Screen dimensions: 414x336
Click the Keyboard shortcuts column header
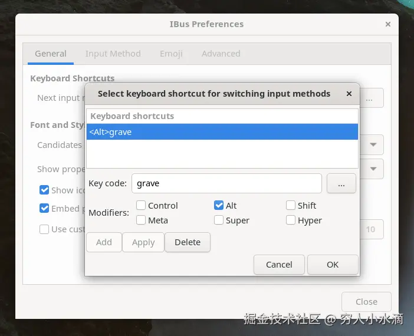pos(222,116)
